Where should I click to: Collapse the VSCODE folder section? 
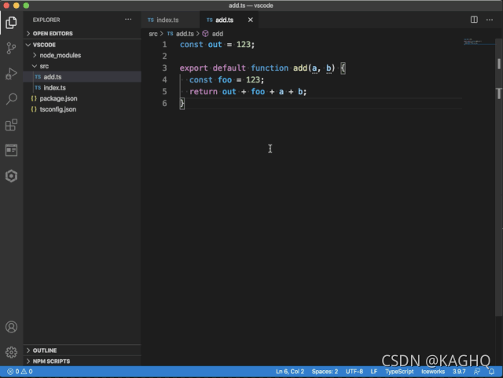tap(82, 45)
